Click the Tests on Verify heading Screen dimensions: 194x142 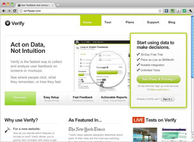click(x=161, y=120)
